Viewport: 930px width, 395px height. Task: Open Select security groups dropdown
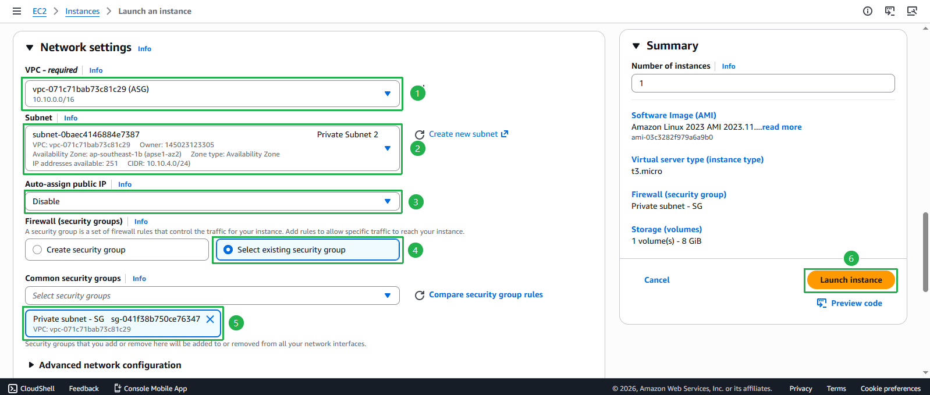(212, 296)
